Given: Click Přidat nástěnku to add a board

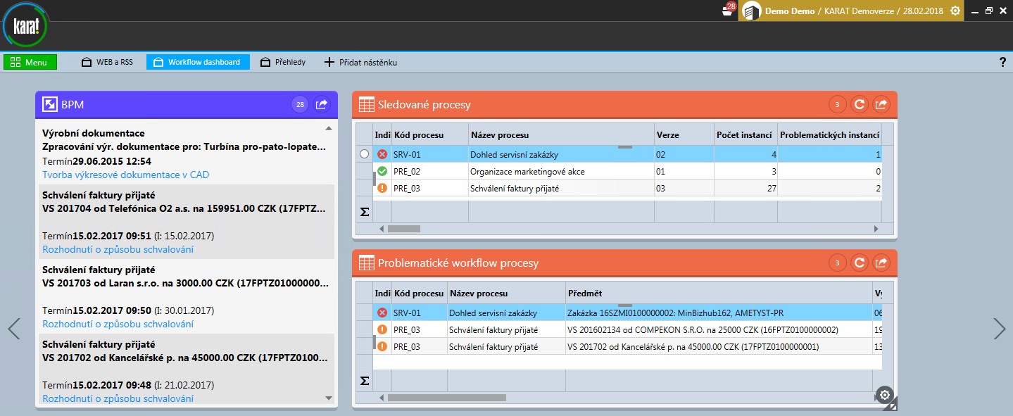Looking at the screenshot, I should pyautogui.click(x=361, y=62).
